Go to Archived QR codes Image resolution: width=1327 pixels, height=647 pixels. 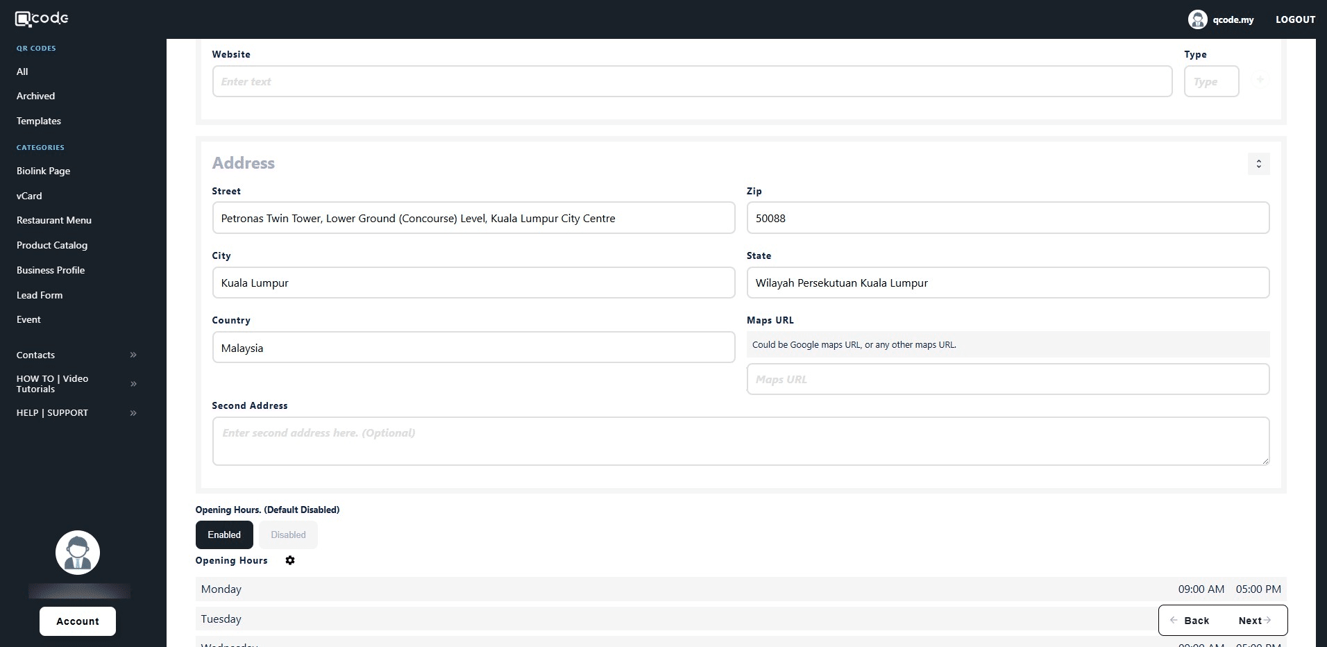point(35,96)
